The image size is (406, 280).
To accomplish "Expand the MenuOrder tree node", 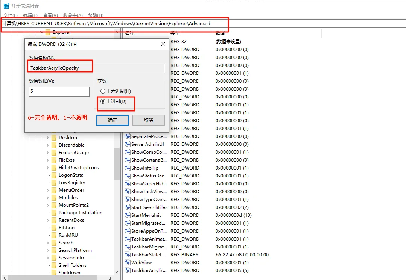I will coord(48,190).
